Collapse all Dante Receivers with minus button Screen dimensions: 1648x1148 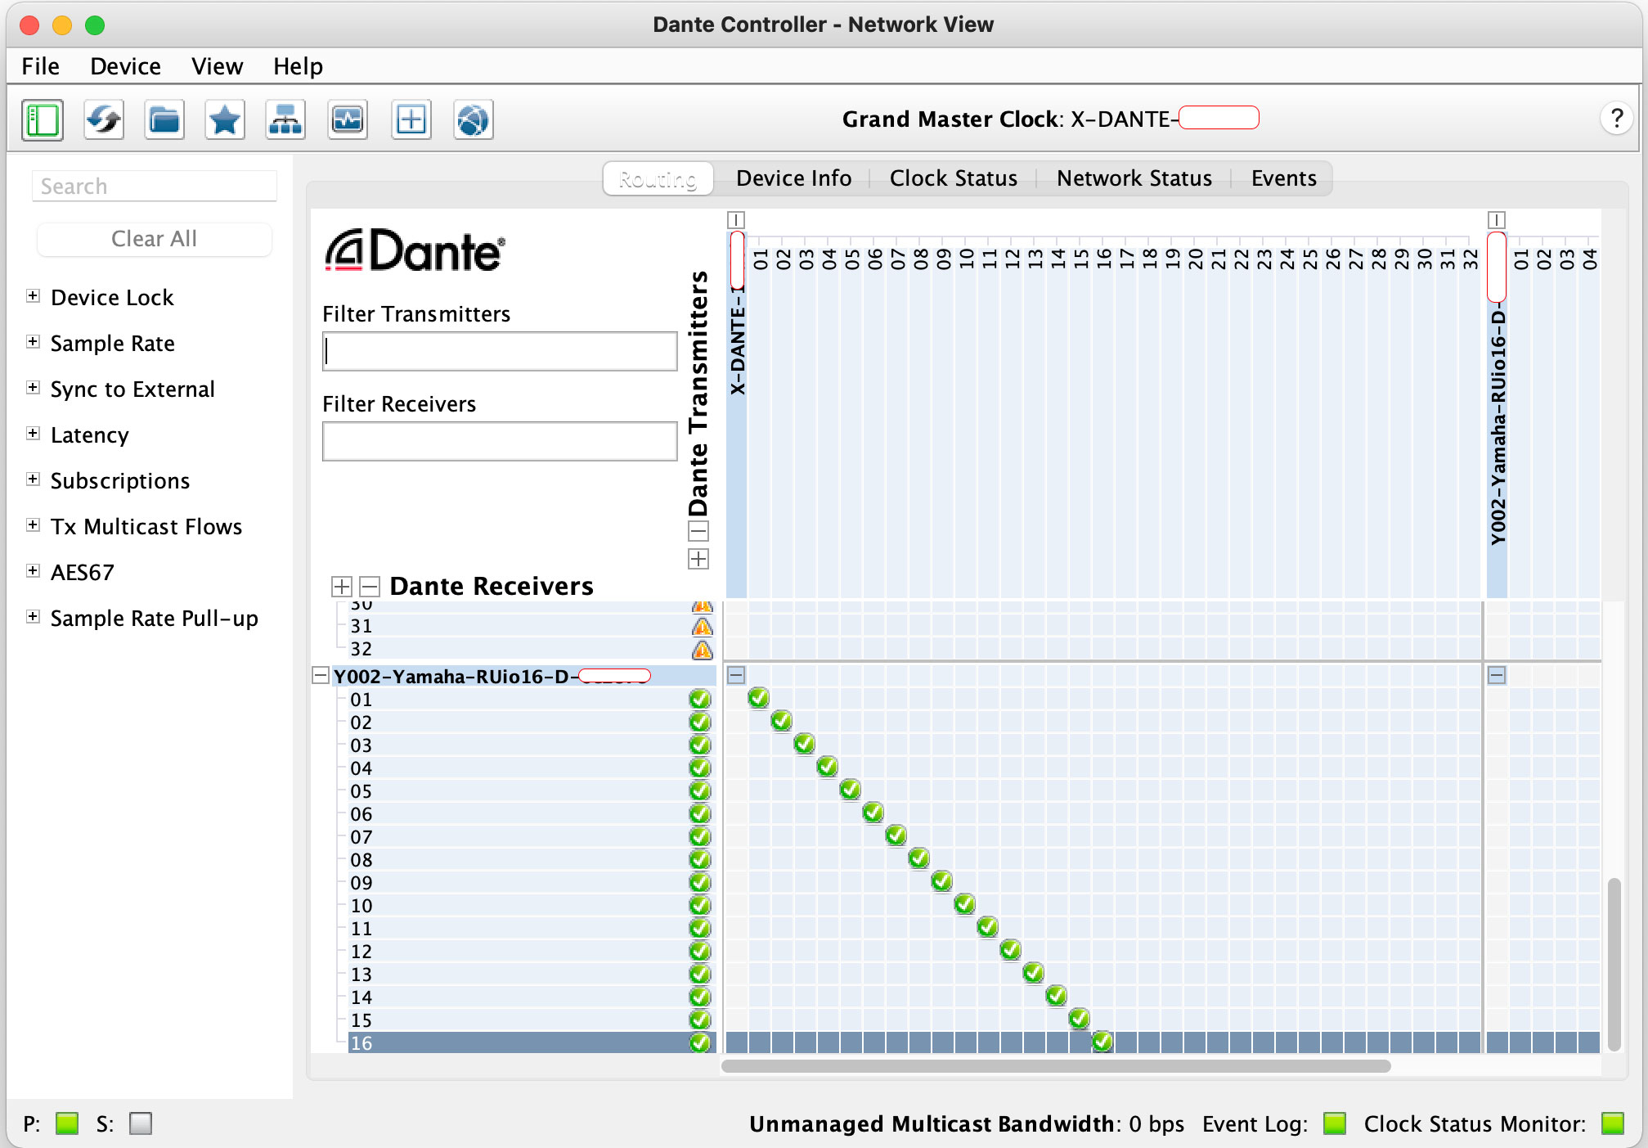[x=370, y=587]
